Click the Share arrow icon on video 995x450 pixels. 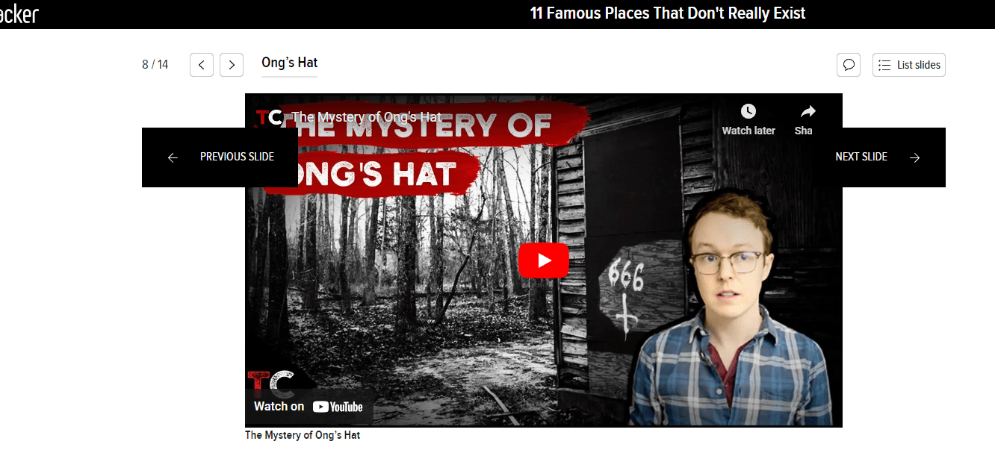pyautogui.click(x=808, y=111)
